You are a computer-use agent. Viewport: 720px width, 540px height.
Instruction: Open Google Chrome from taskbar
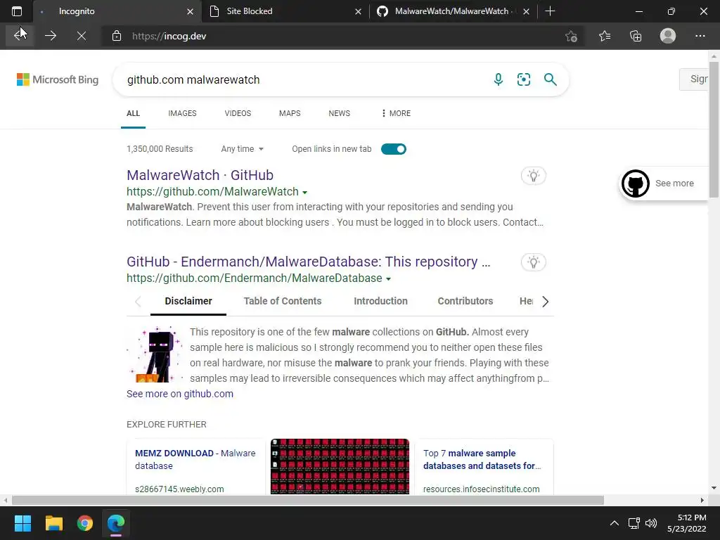(x=85, y=523)
